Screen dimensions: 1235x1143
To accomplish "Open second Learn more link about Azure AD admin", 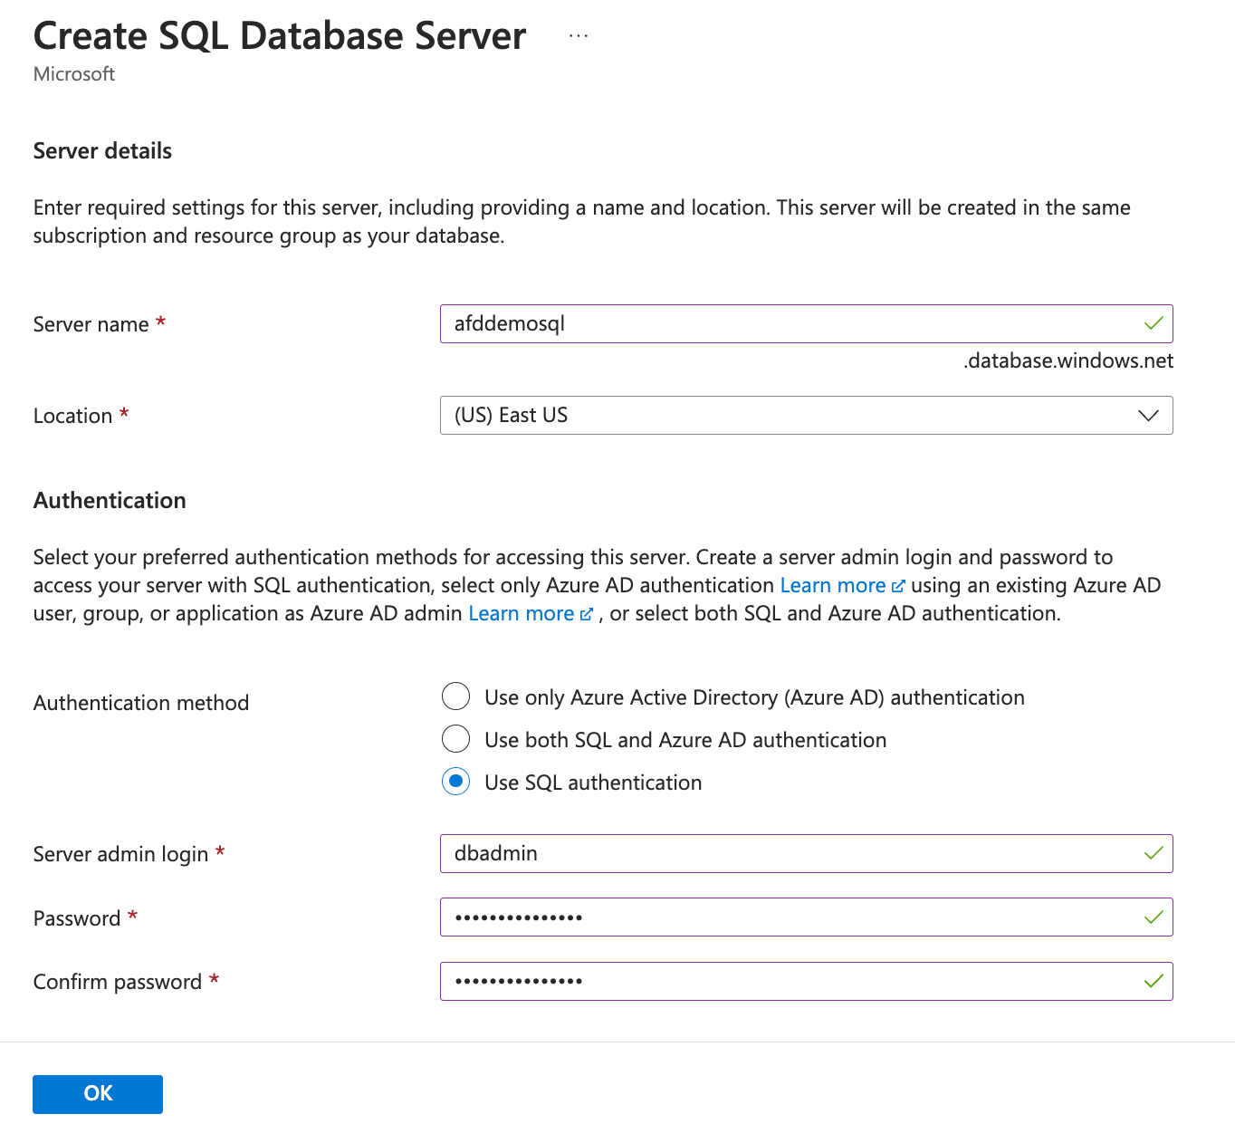I will pos(521,614).
